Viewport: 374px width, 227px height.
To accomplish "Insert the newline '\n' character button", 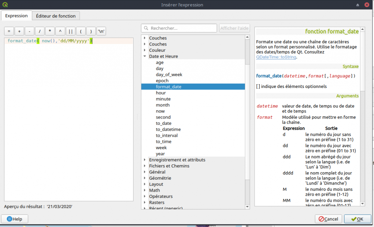I will point(101,31).
